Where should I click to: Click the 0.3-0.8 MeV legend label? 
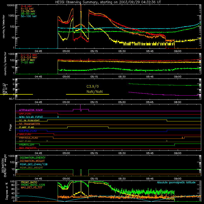(29, 57)
